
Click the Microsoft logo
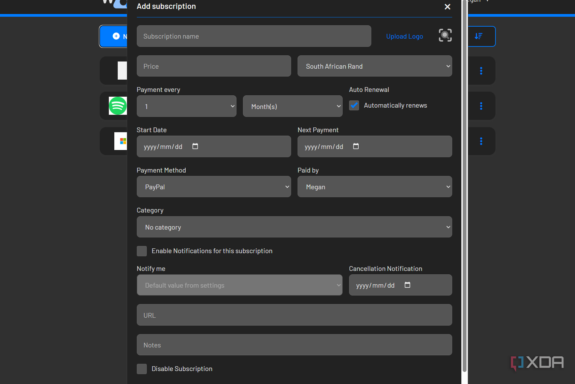point(121,141)
